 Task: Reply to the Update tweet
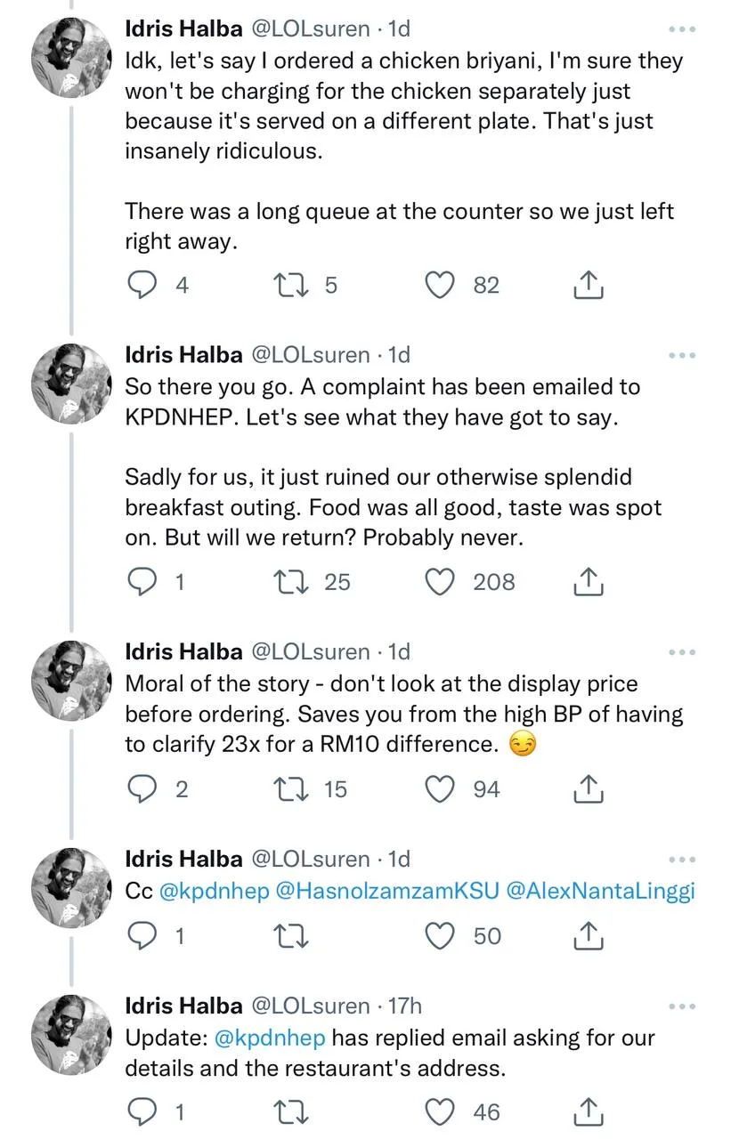[143, 1112]
